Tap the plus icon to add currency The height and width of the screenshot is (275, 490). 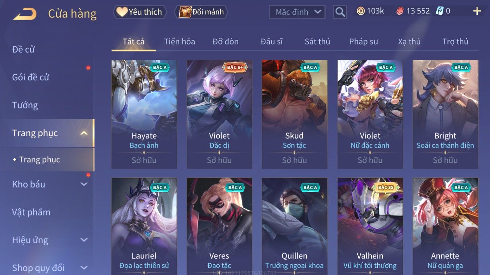click(x=477, y=11)
